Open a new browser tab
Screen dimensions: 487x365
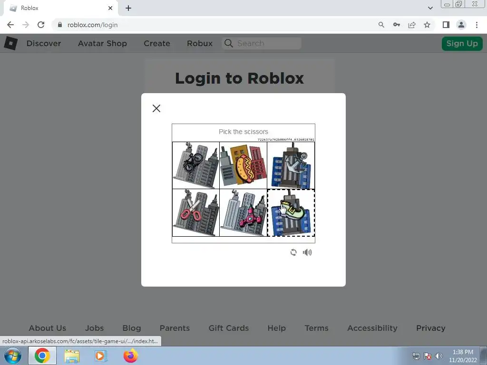point(128,8)
